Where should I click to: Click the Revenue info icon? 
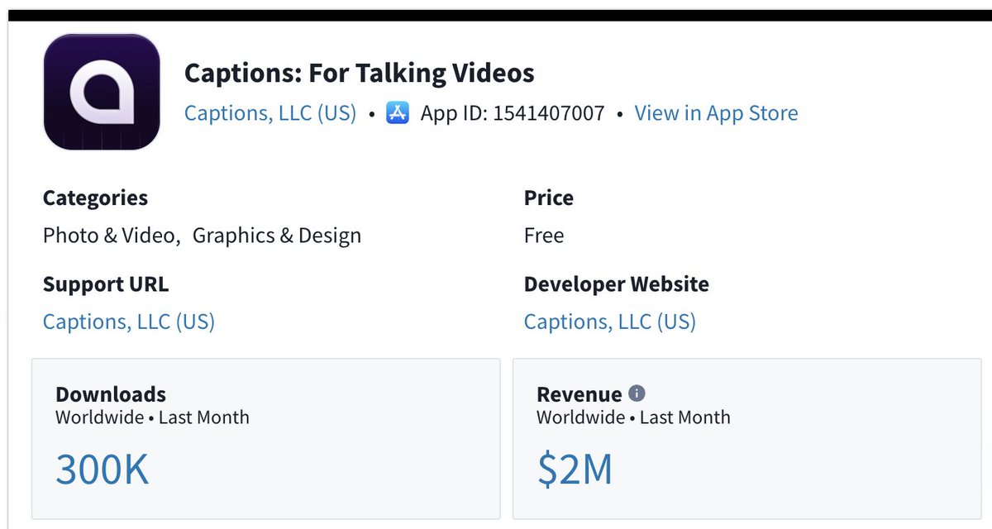click(637, 393)
